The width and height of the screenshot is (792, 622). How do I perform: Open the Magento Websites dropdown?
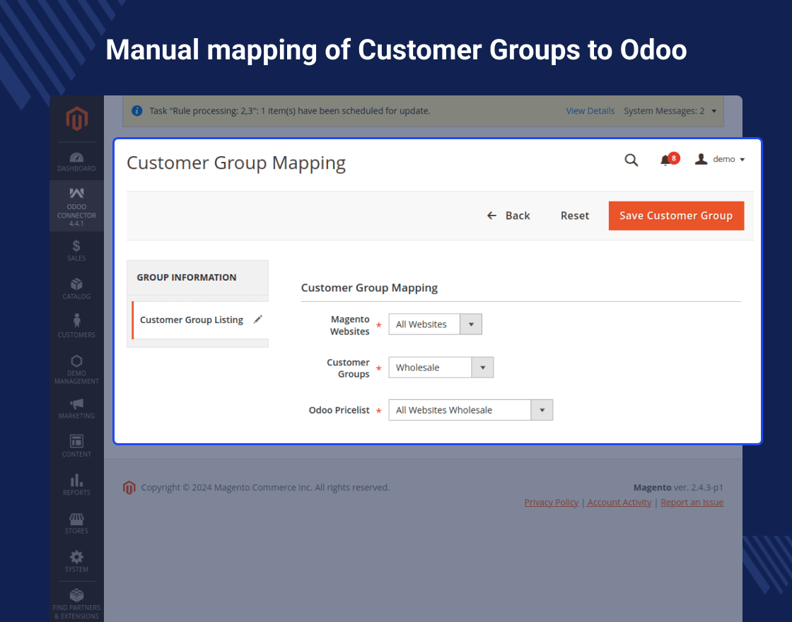pyautogui.click(x=436, y=324)
